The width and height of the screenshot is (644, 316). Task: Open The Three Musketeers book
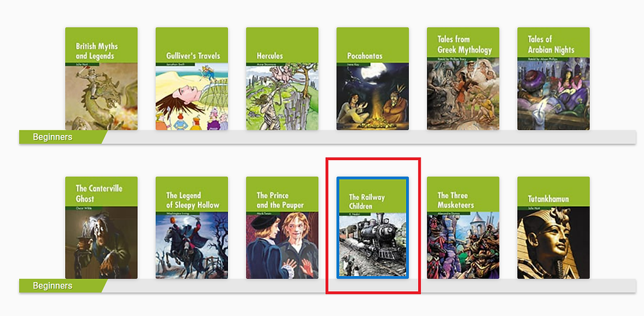463,227
